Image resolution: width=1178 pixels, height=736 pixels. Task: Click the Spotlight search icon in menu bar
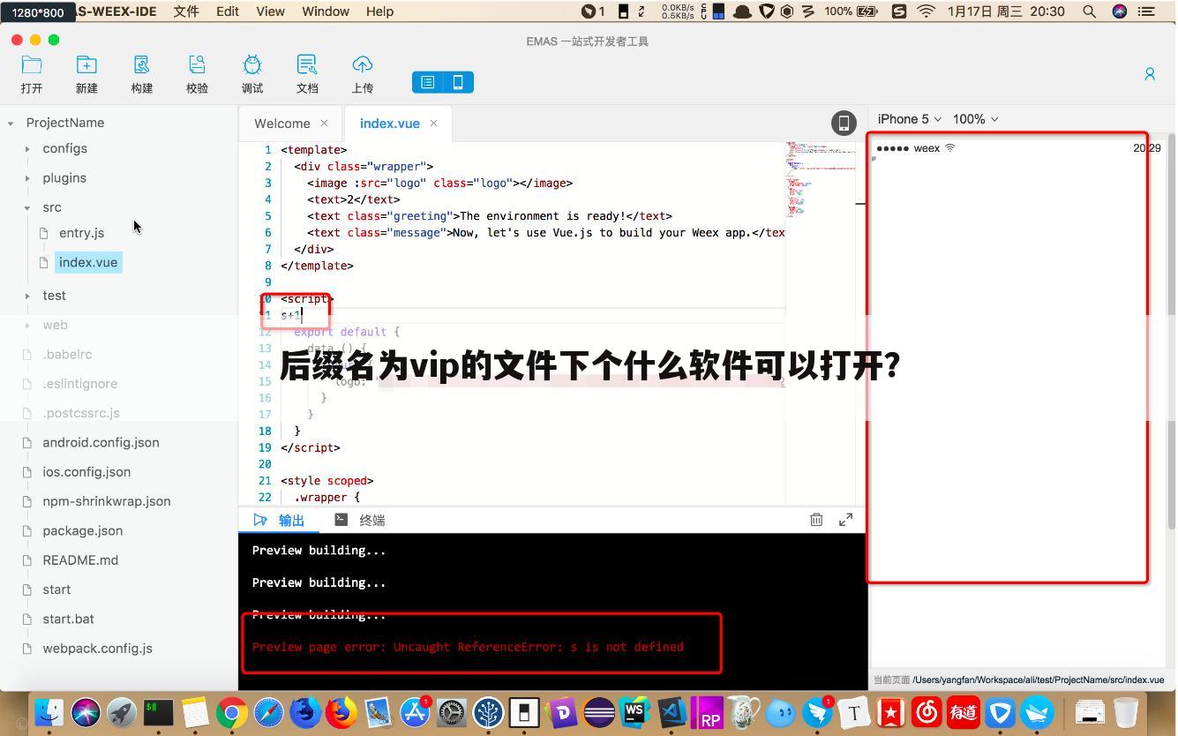[1090, 11]
